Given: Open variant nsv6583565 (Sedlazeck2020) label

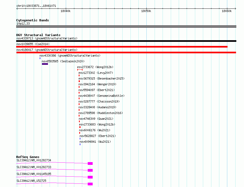Looking at the screenshot, I should 63,61.
